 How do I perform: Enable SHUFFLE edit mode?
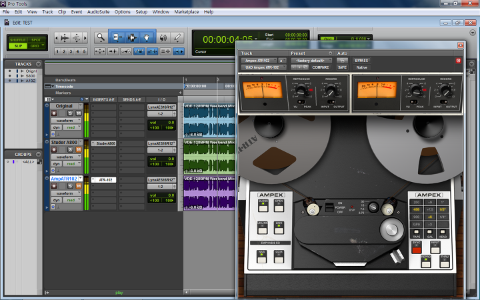pos(17,40)
